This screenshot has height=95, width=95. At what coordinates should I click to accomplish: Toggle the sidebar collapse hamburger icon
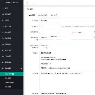coord(27,3)
